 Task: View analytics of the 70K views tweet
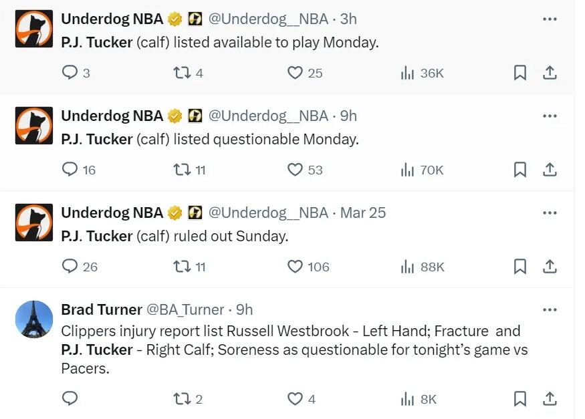coord(408,170)
